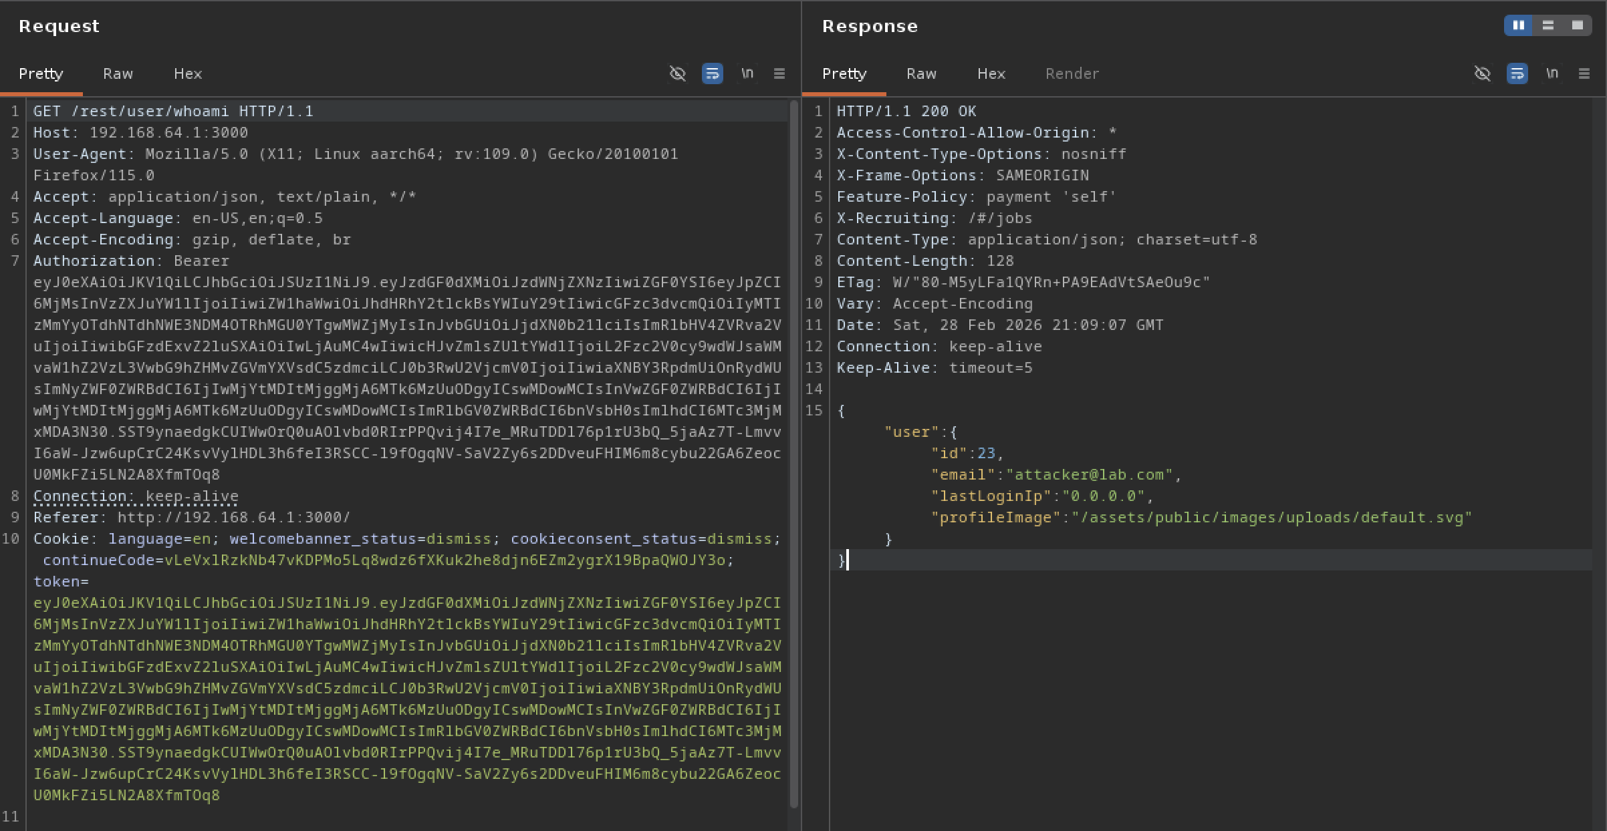Image resolution: width=1607 pixels, height=831 pixels.
Task: Click the Feature-Policy response header
Action: pyautogui.click(x=977, y=196)
